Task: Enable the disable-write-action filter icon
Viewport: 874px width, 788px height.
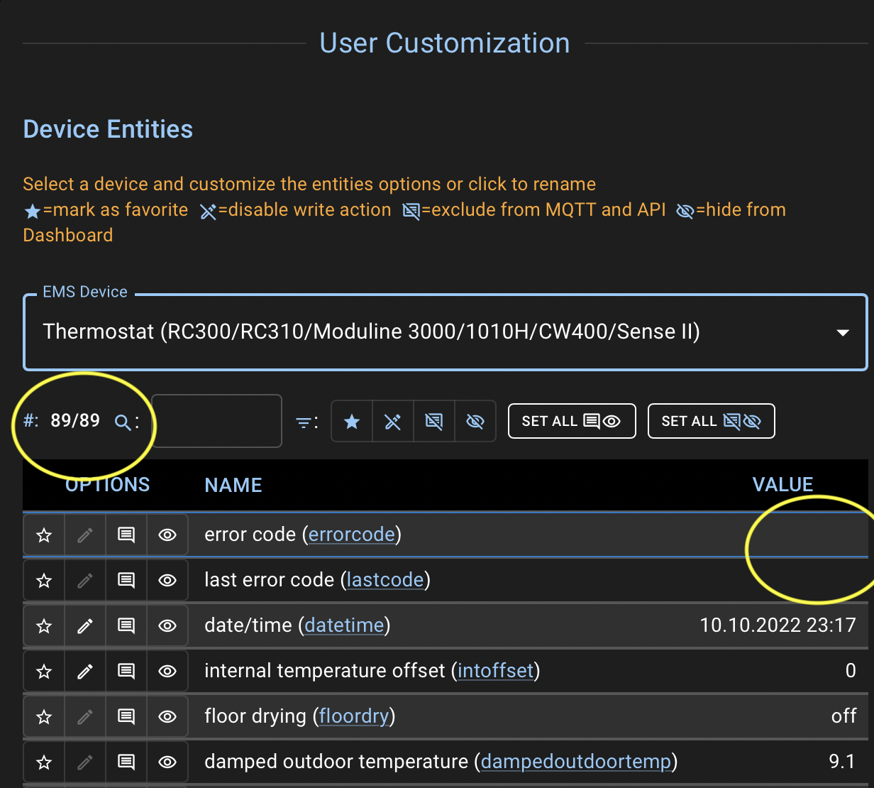Action: point(392,421)
